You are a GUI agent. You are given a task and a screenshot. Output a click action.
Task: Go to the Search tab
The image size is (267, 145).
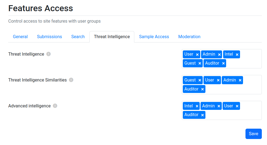(x=78, y=37)
